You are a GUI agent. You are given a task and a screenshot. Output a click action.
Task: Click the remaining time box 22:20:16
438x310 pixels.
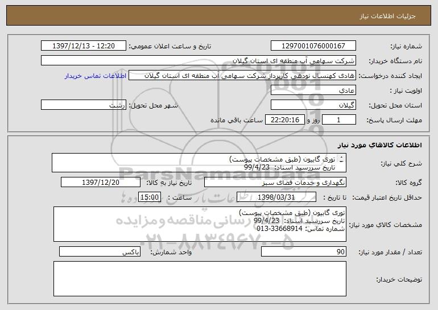click(284, 119)
